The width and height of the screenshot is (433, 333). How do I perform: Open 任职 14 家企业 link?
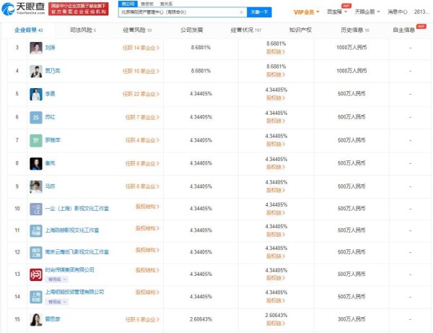click(141, 48)
